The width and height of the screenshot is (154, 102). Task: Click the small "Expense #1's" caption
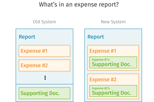101,60
